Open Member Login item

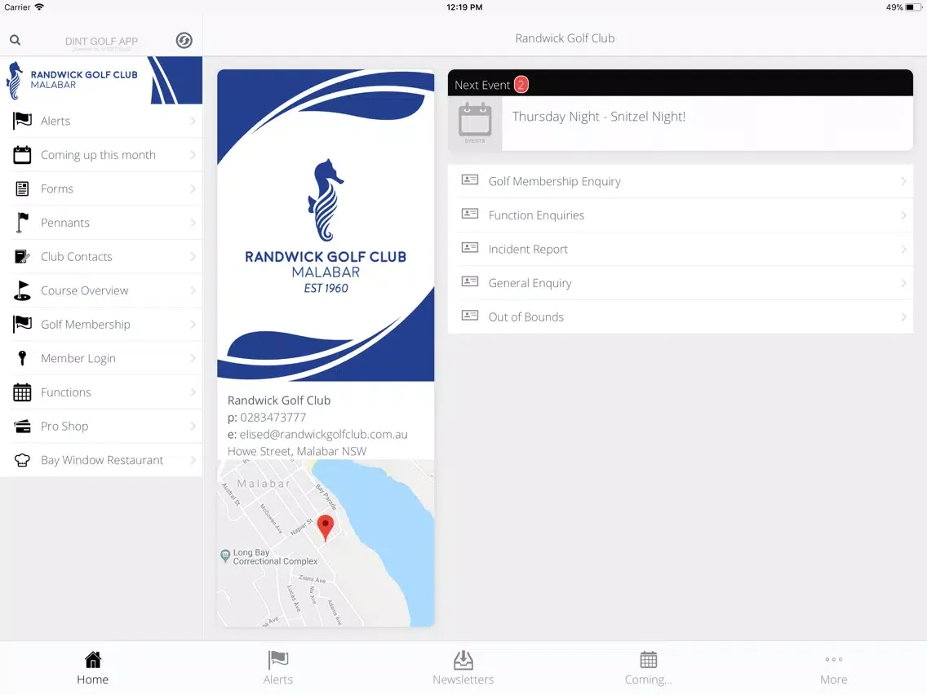[x=101, y=358]
